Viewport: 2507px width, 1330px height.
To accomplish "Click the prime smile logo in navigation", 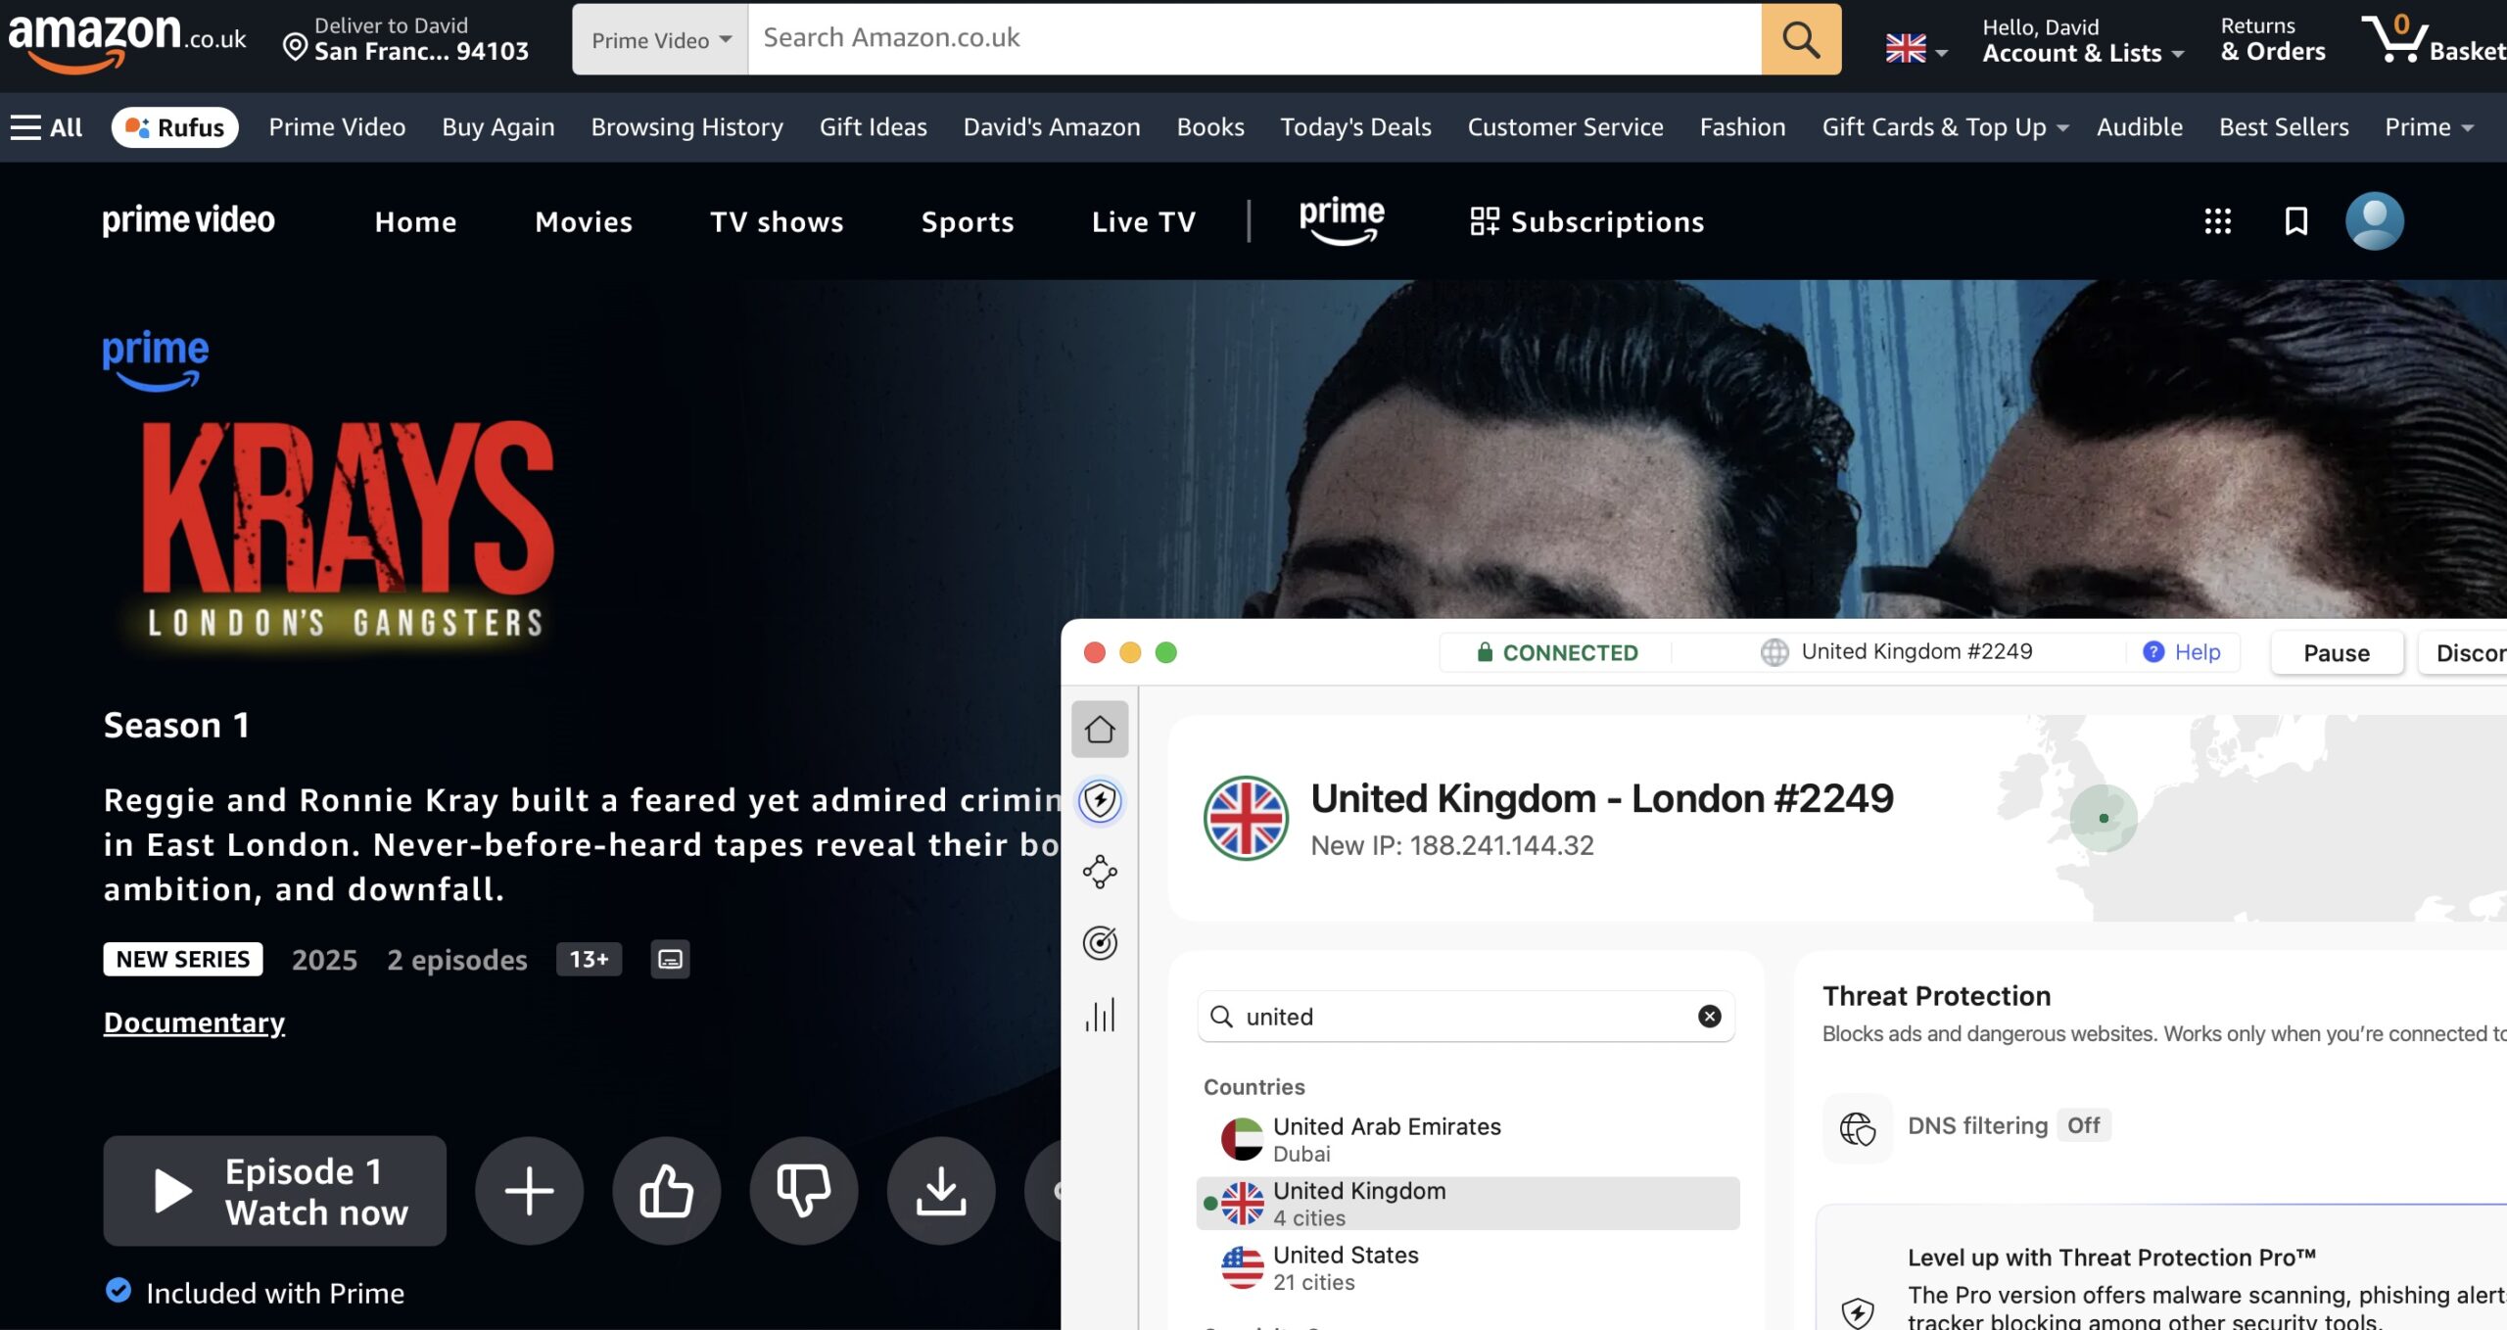I will point(1342,220).
